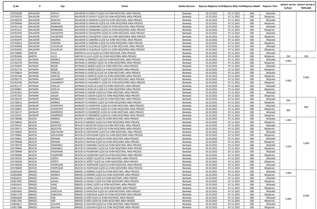Viewport: 317px width, 209px height.
Task: Click the 'Tanım' column header
Action: click(125, 6)
